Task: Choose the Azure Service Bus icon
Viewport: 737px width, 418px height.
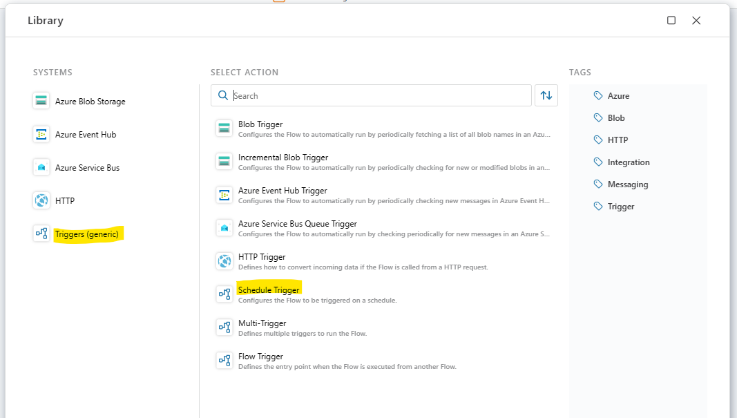Action: coord(41,167)
